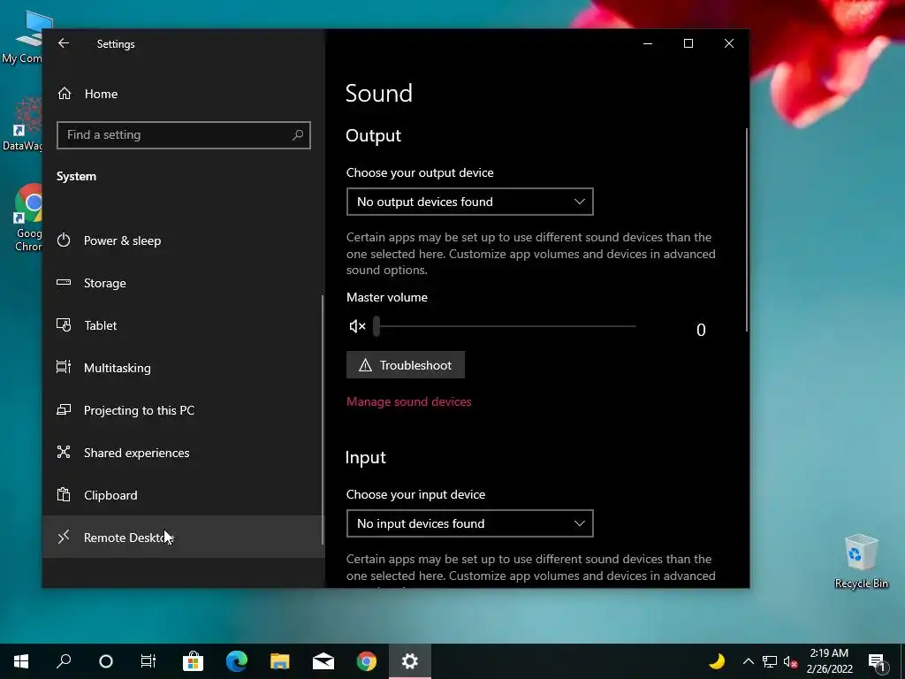Image resolution: width=905 pixels, height=679 pixels.
Task: Open Task View on taskbar
Action: [148, 661]
